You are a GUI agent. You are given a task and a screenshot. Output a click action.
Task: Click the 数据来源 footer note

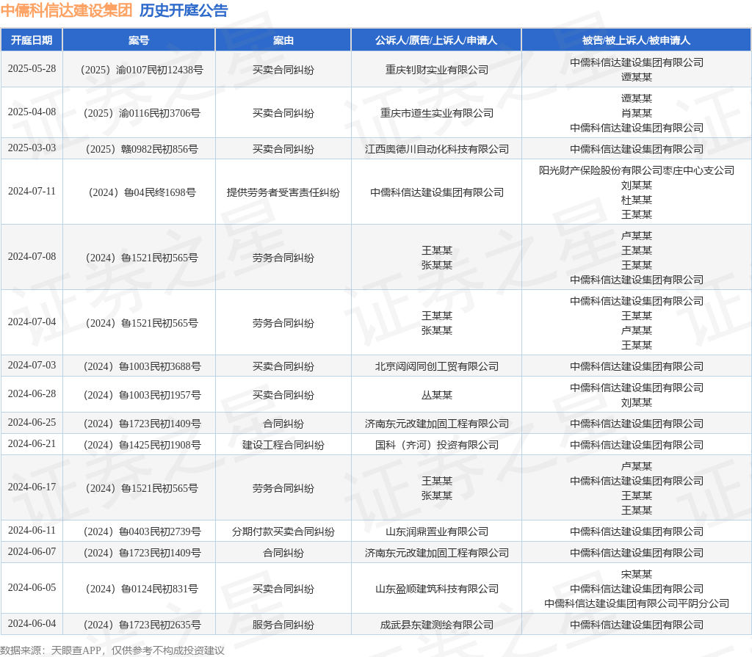click(112, 650)
